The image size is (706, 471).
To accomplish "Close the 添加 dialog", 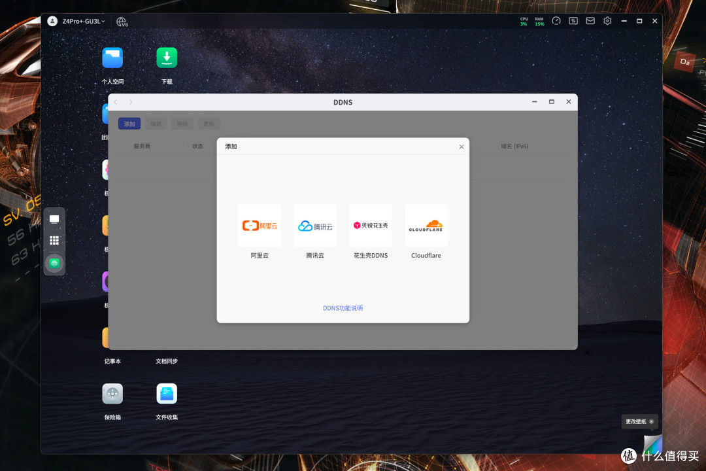I will click(462, 147).
